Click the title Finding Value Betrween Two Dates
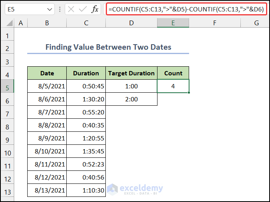The width and height of the screenshot is (270, 202). (108, 47)
